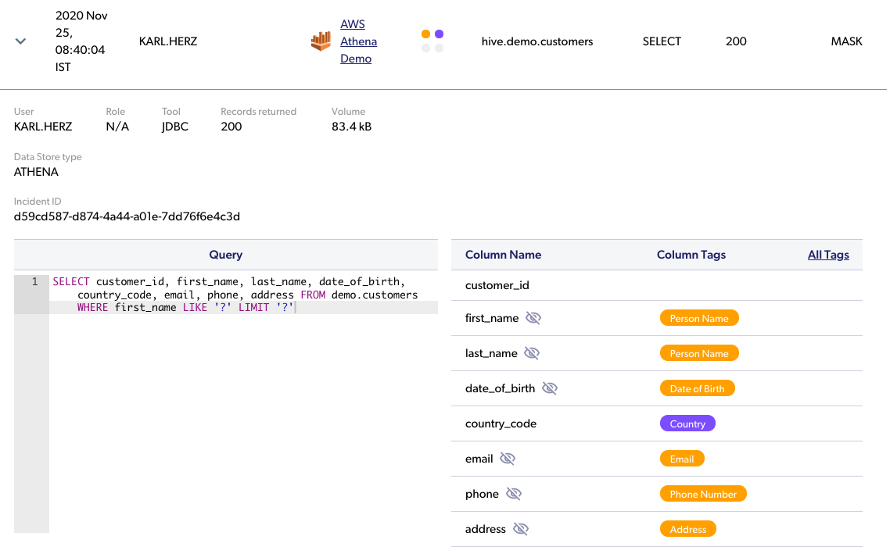The width and height of the screenshot is (890, 554).
Task: Toggle masking eye icon for date_of_birth
Action: (x=550, y=388)
